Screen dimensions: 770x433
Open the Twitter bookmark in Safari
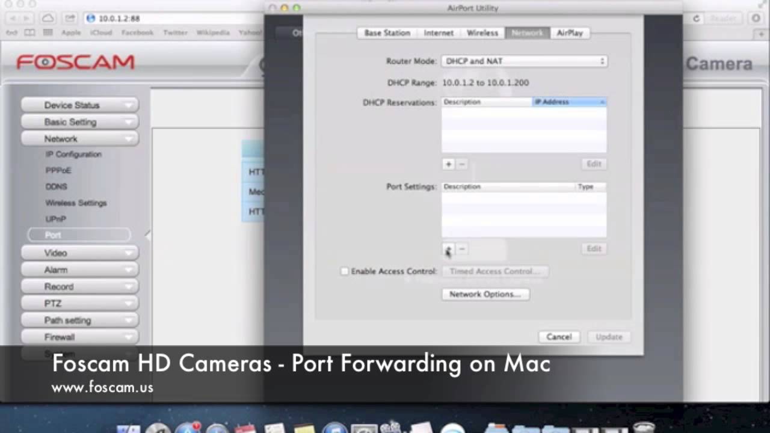click(x=175, y=32)
